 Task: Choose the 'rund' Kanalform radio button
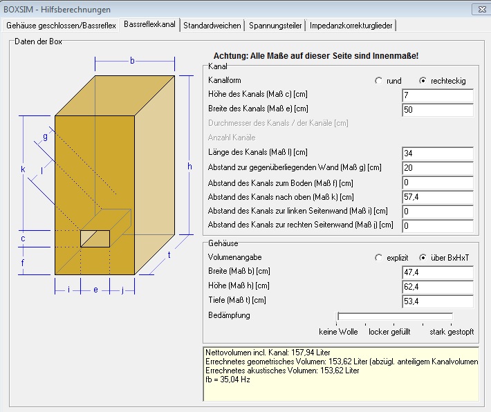click(x=378, y=81)
